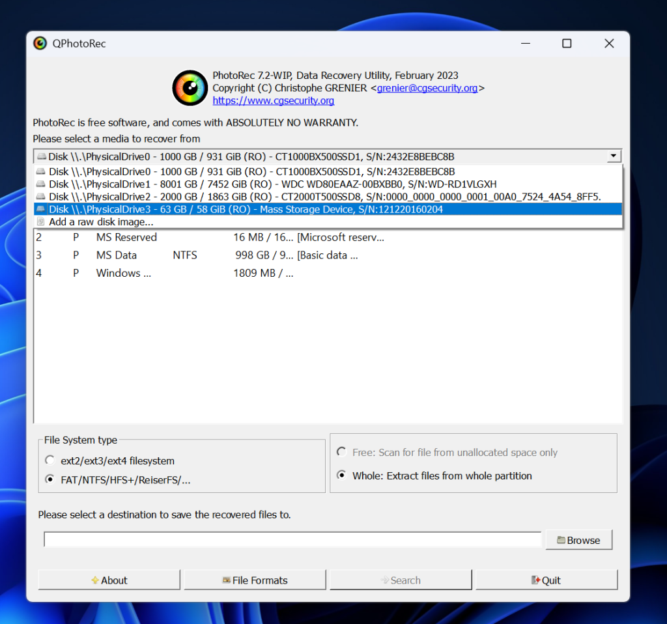Click the destination path input field
The height and width of the screenshot is (624, 667).
coord(292,539)
